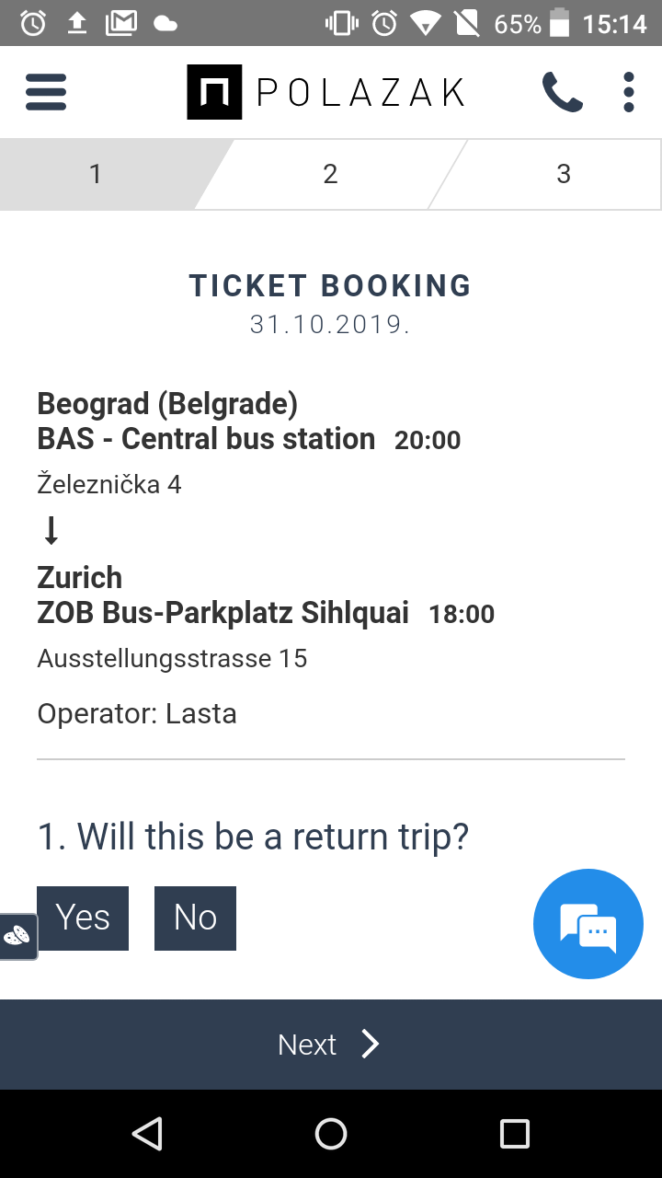Viewport: 662px width, 1178px height.
Task: Go to booking step 2
Action: coord(330,174)
